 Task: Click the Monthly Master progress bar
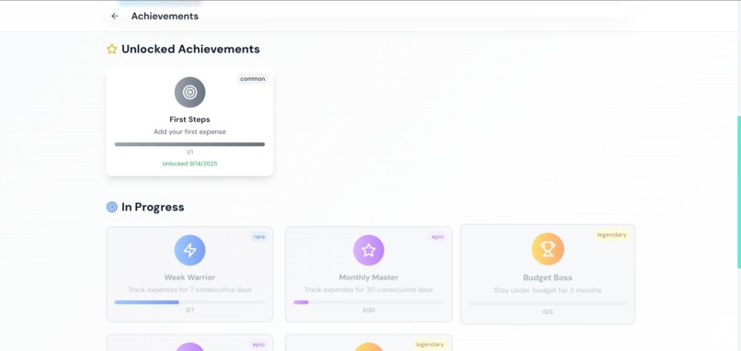point(369,302)
